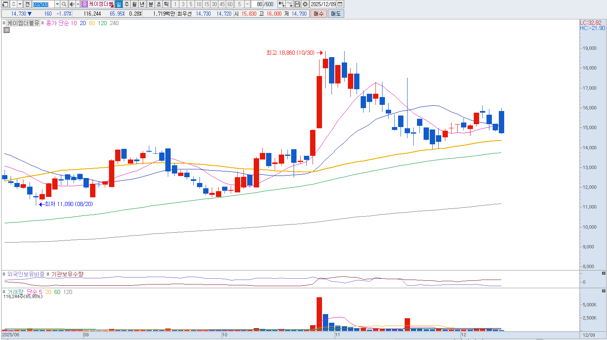
Task: Click the speaker sound icon in toolbar
Action: click(72, 4)
